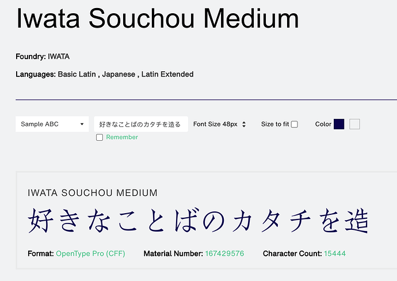Choose the light gray color swatch

[354, 124]
